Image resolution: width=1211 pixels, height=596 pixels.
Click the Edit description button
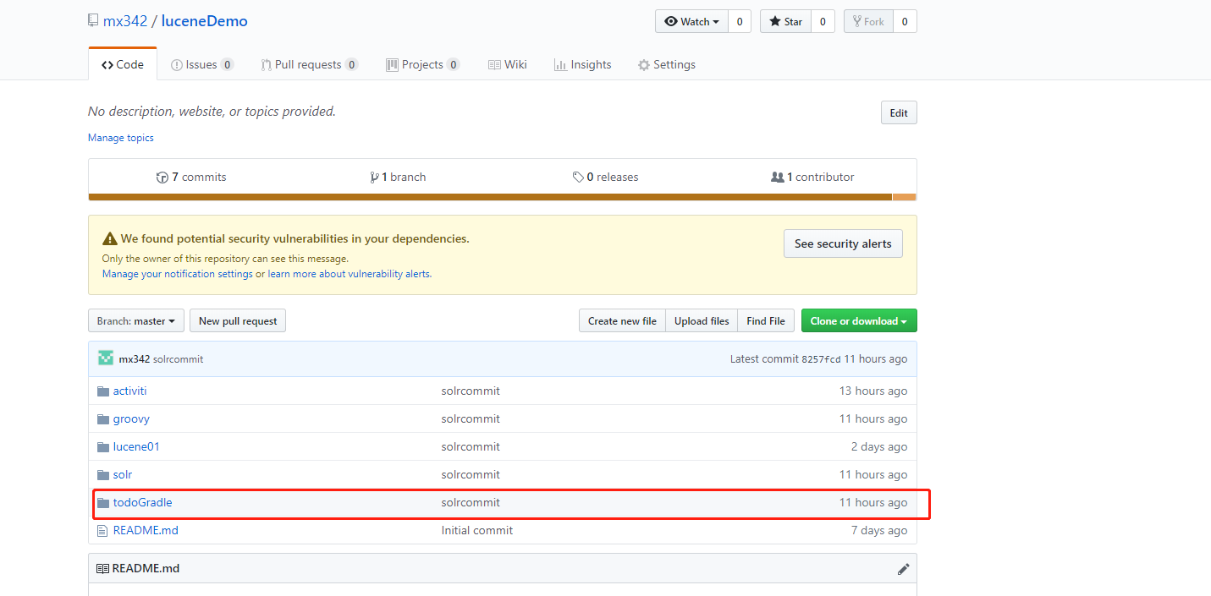click(x=899, y=113)
